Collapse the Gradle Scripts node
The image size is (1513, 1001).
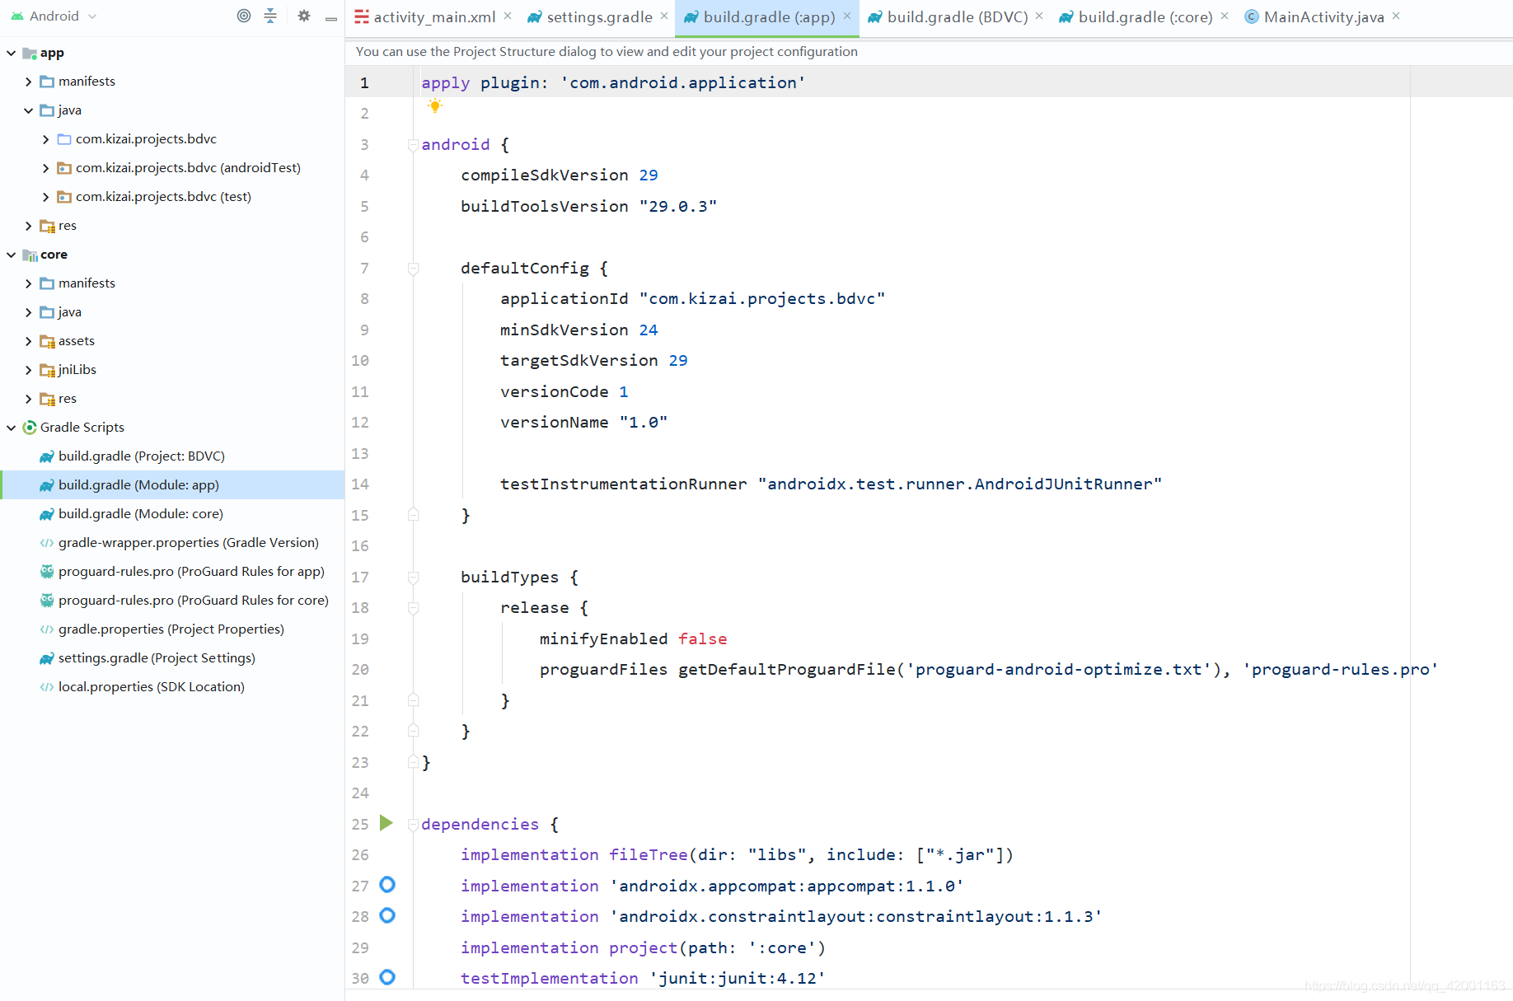pyautogui.click(x=12, y=427)
